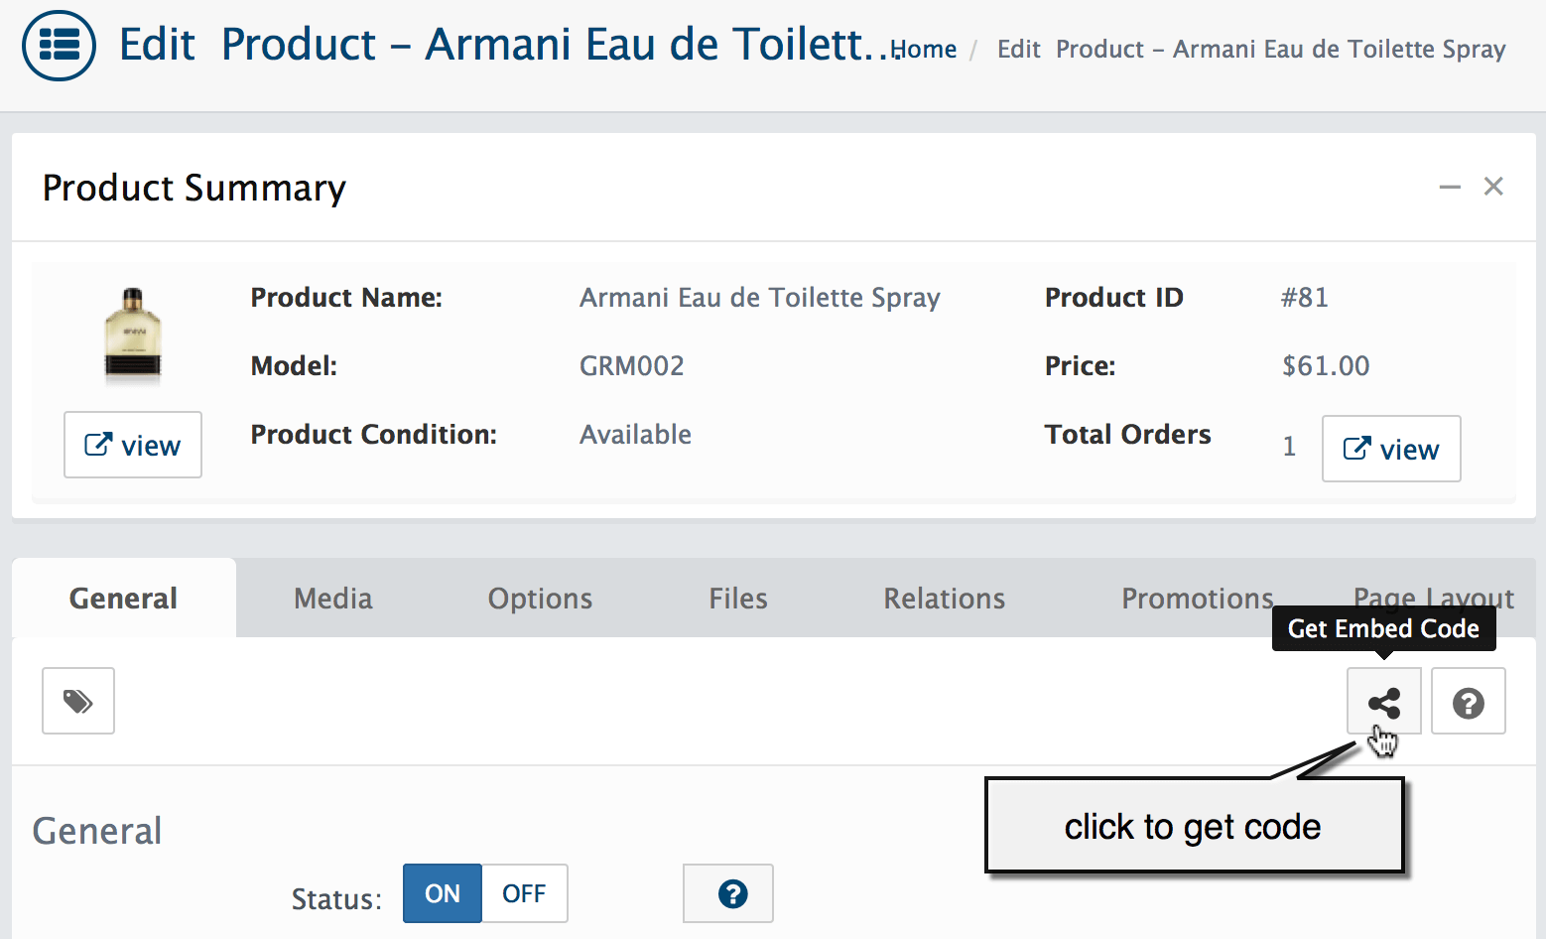
Task: Switch to the Promotions tab
Action: click(x=1198, y=598)
